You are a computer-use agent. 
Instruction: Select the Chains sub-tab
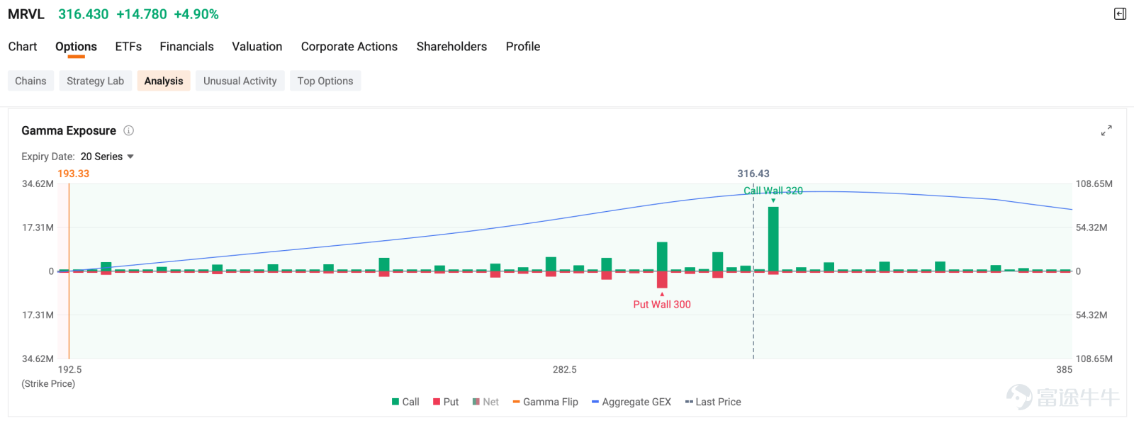[x=30, y=81]
